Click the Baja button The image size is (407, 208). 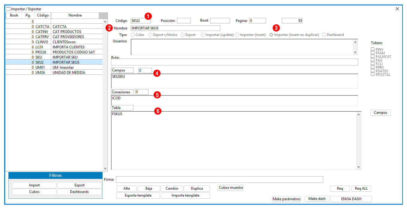click(x=148, y=188)
